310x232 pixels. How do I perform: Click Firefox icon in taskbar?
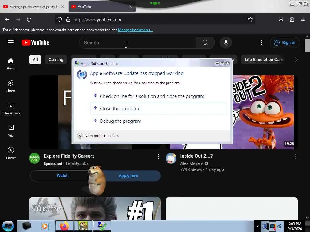coord(64,226)
